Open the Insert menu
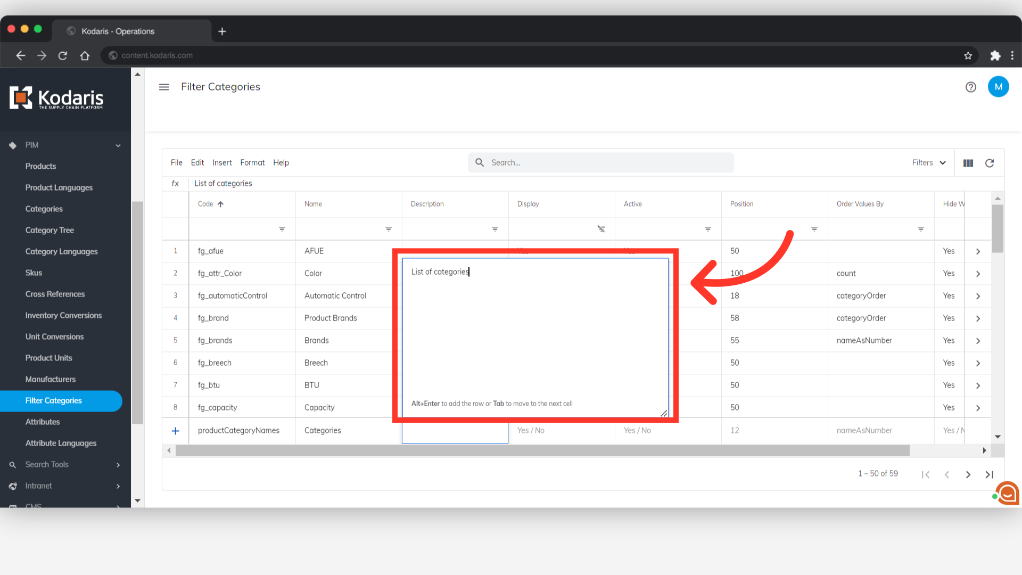 [222, 163]
